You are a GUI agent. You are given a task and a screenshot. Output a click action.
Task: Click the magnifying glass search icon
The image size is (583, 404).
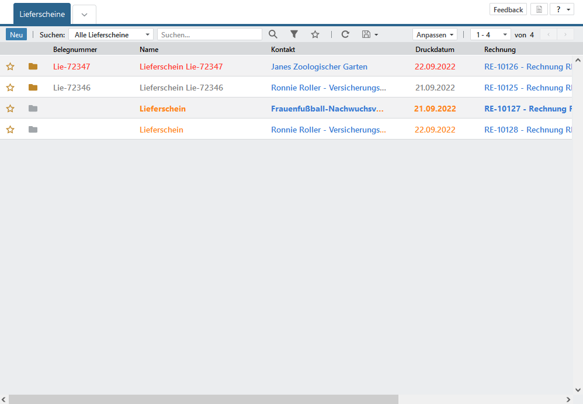(x=273, y=34)
